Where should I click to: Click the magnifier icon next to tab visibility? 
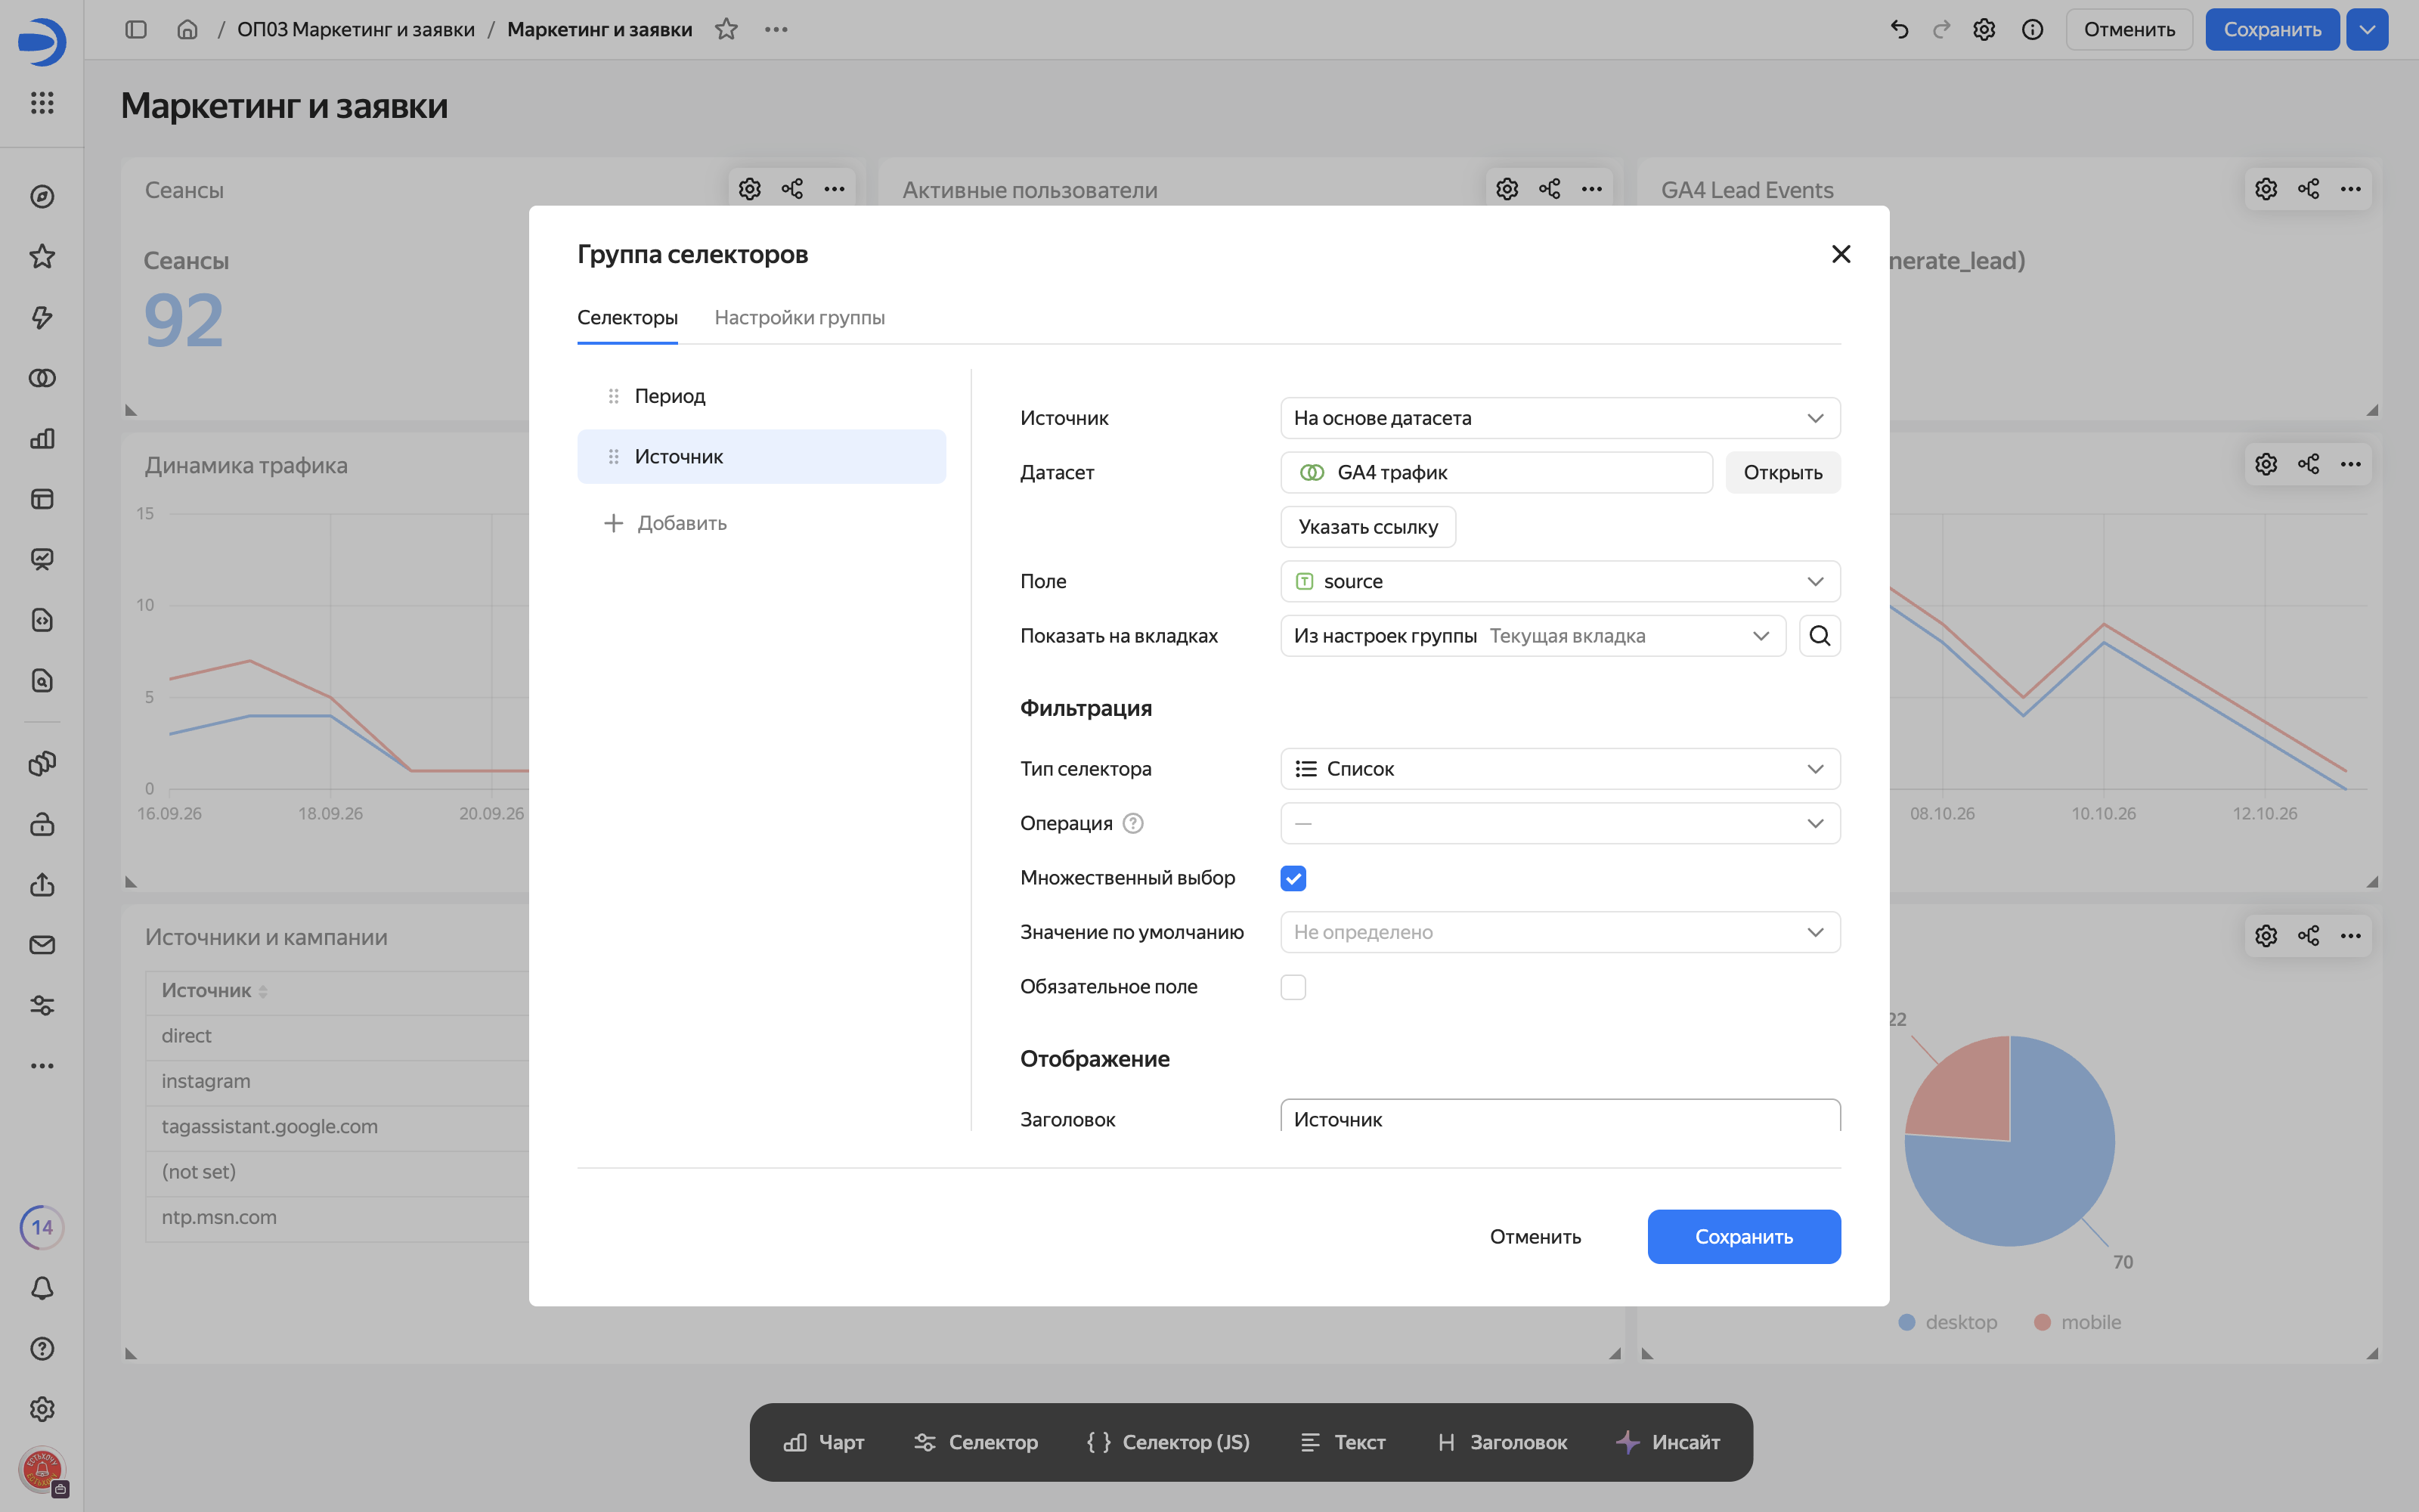[x=1820, y=636]
